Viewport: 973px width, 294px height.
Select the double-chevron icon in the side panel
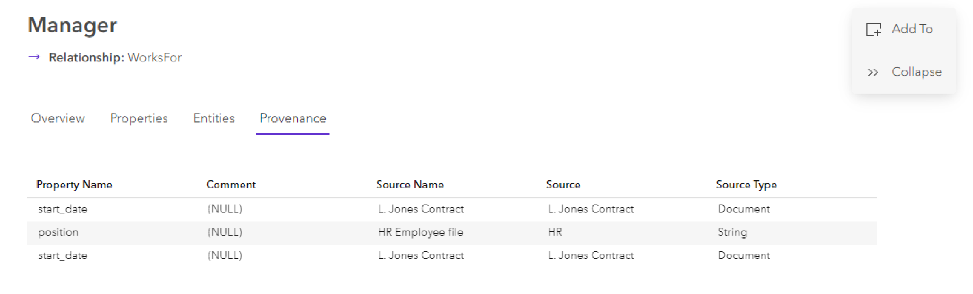pos(872,72)
